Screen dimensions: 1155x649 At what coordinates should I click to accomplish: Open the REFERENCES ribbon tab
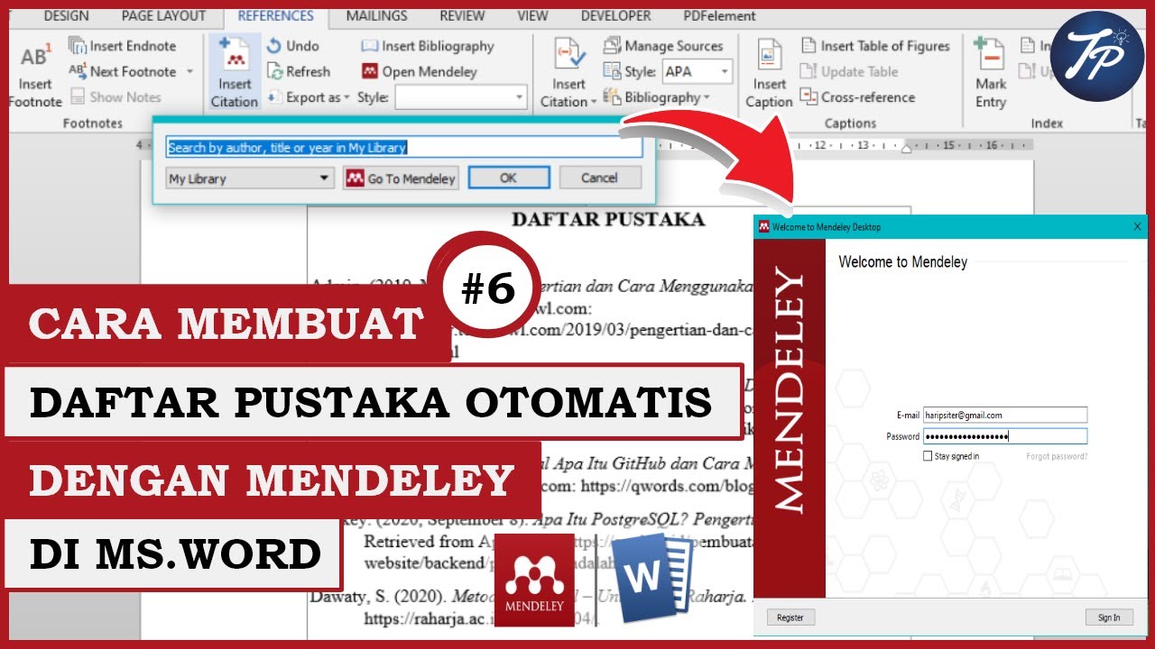pos(276,15)
